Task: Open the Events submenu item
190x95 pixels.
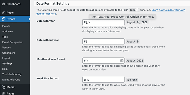Action: (6, 26)
